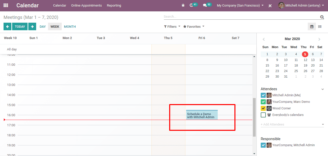Open Schedule a Demo with Mitchell Admin event
Viewport: 328px width, 156px height.
point(202,115)
